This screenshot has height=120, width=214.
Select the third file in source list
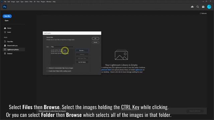click(60, 53)
